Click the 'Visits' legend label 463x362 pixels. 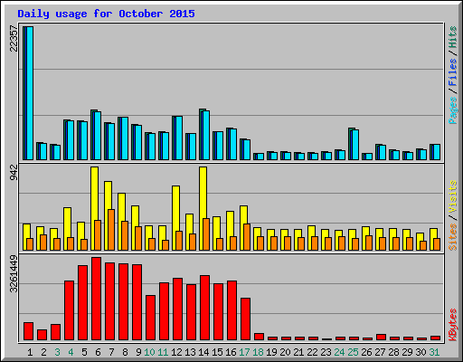tap(453, 196)
